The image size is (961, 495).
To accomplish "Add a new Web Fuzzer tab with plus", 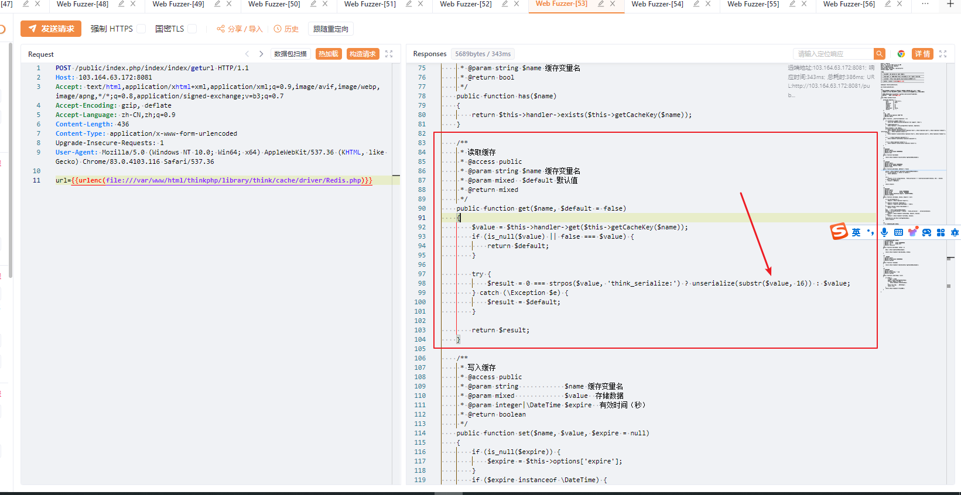I will click(950, 4).
